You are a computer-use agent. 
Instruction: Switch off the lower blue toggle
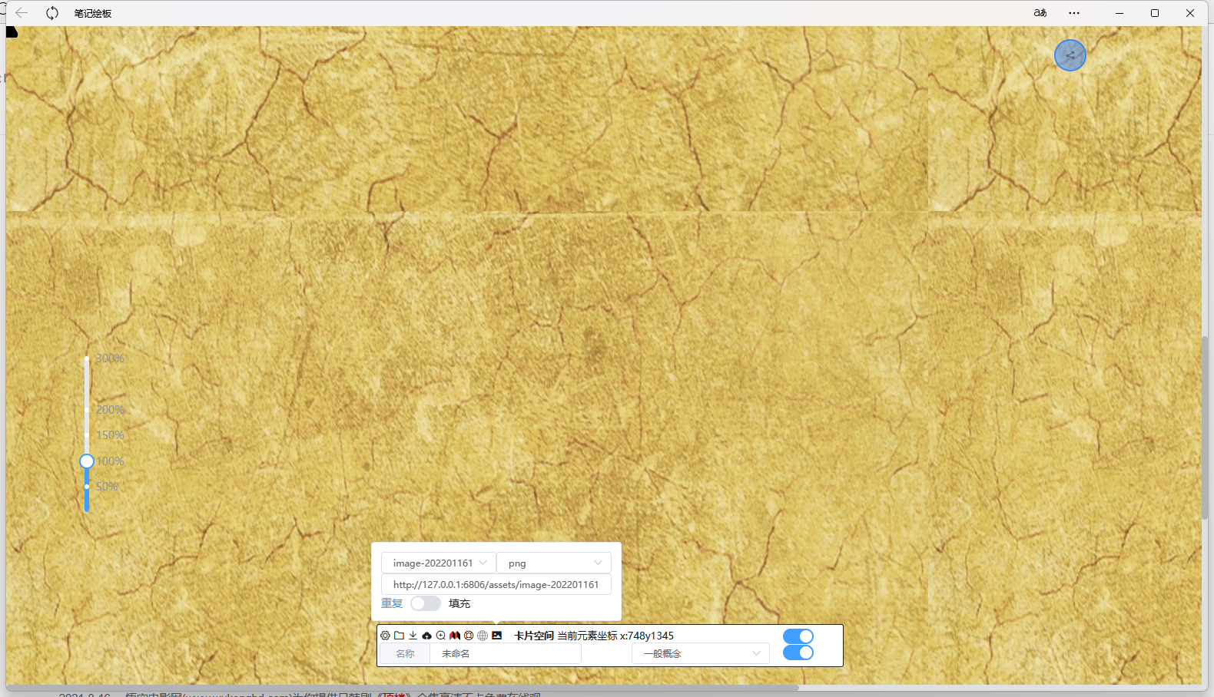pos(798,652)
